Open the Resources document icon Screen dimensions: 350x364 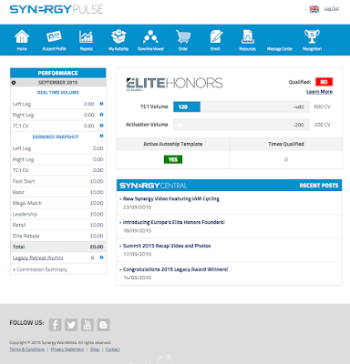point(248,36)
